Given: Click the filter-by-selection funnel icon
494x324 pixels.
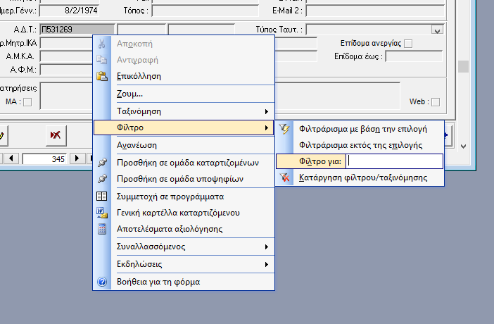Looking at the screenshot, I should coord(284,129).
